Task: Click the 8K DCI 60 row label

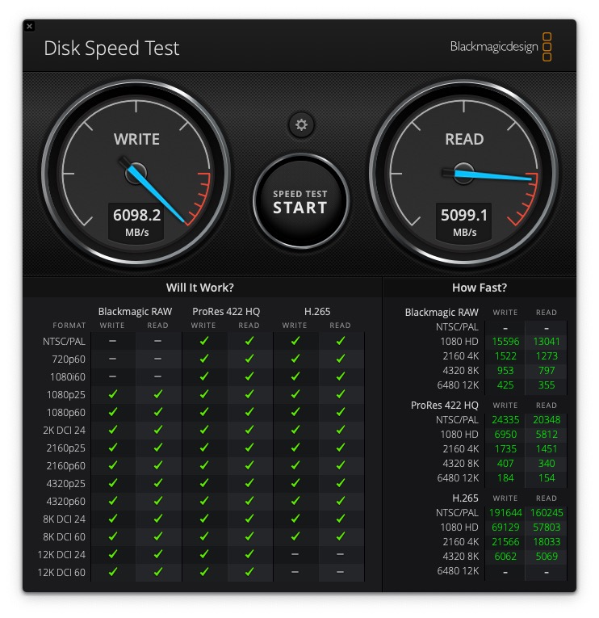Action: [x=65, y=536]
